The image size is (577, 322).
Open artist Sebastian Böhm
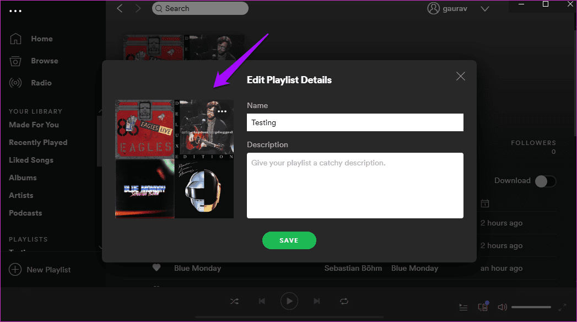(x=353, y=269)
